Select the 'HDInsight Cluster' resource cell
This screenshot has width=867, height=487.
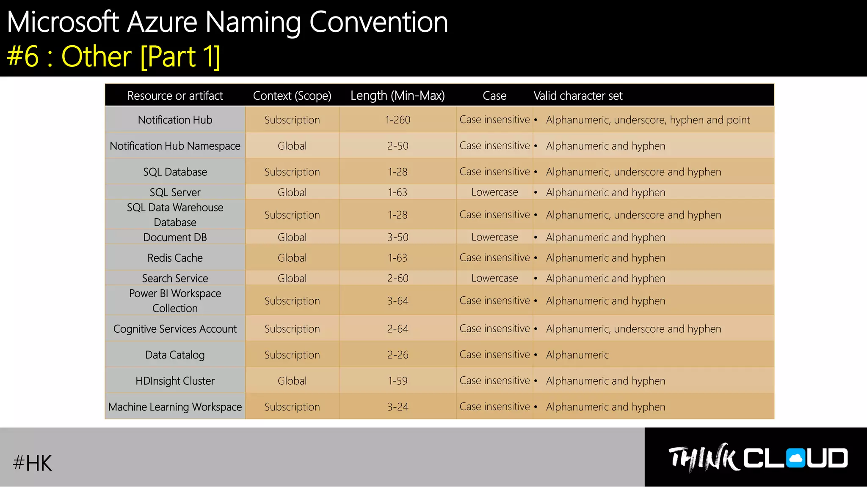(x=175, y=380)
